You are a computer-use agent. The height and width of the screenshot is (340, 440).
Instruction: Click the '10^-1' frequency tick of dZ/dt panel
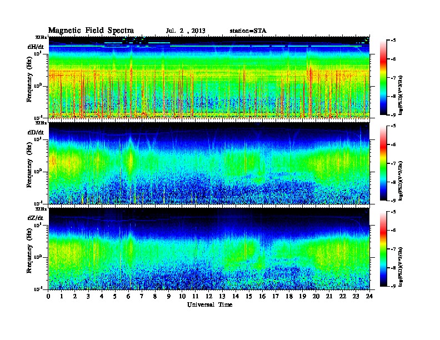pyautogui.click(x=38, y=289)
